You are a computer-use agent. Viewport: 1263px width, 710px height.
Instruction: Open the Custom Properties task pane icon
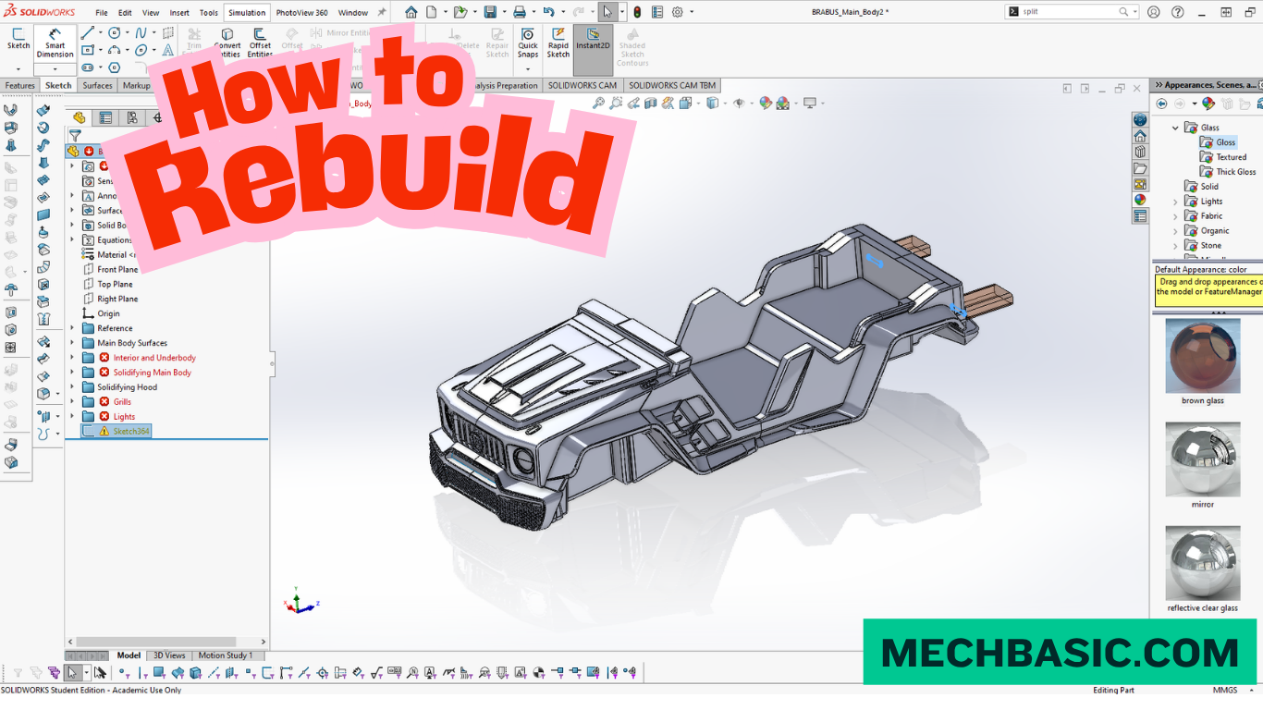coord(1140,215)
